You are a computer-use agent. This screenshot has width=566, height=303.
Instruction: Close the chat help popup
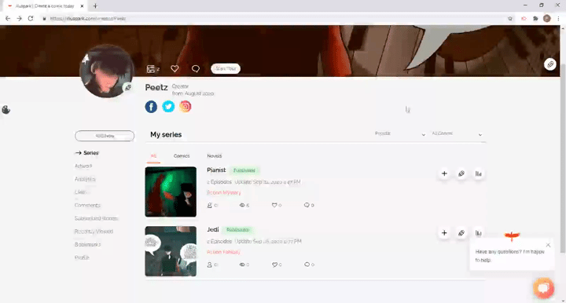coord(549,245)
